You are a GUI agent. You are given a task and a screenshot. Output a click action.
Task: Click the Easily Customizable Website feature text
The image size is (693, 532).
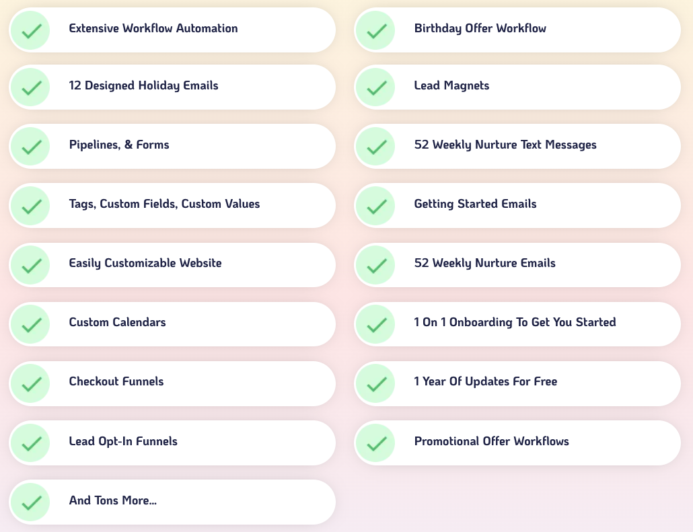[x=145, y=263]
